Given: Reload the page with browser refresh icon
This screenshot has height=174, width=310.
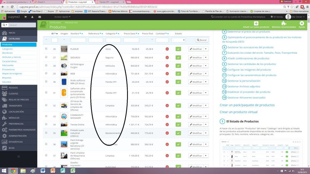Looking at the screenshot, I should 12,7.
